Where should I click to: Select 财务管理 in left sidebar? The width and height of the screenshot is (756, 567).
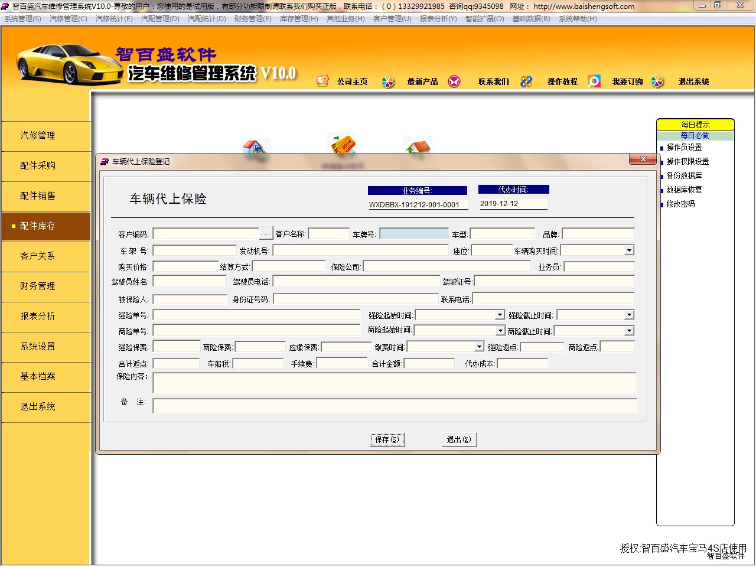click(x=46, y=286)
